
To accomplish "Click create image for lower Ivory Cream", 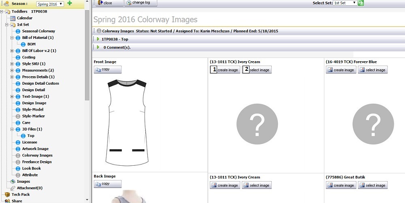I will [x=225, y=185].
